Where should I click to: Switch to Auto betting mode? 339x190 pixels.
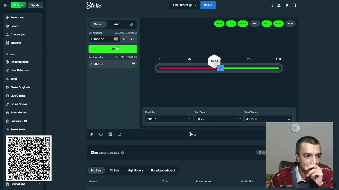point(117,24)
